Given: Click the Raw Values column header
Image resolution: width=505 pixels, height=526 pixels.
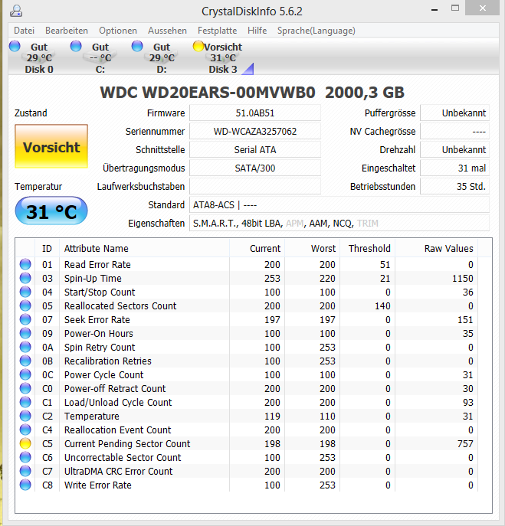Looking at the screenshot, I should 437,248.
